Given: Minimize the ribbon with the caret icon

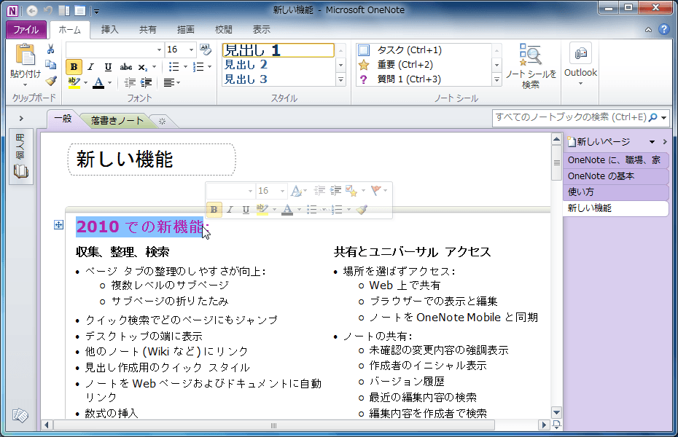Looking at the screenshot, I should tap(648, 30).
